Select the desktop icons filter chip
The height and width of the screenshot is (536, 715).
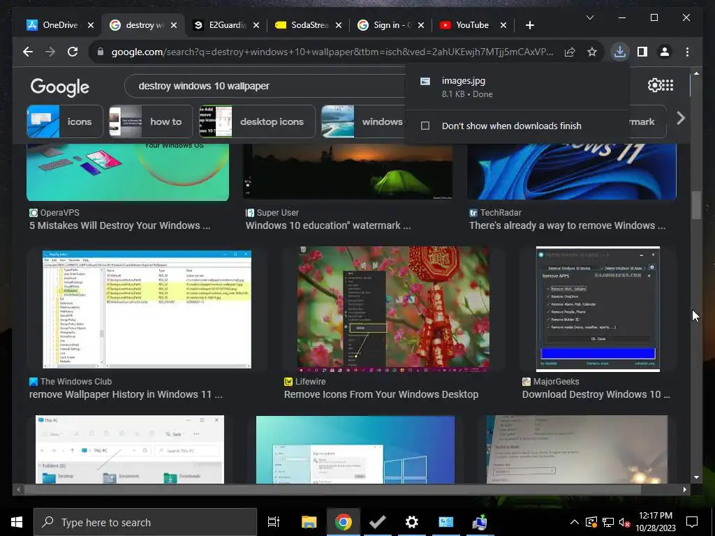(257, 121)
